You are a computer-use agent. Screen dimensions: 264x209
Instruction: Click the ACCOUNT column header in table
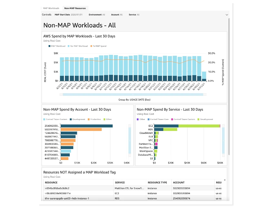pyautogui.click(x=179, y=183)
